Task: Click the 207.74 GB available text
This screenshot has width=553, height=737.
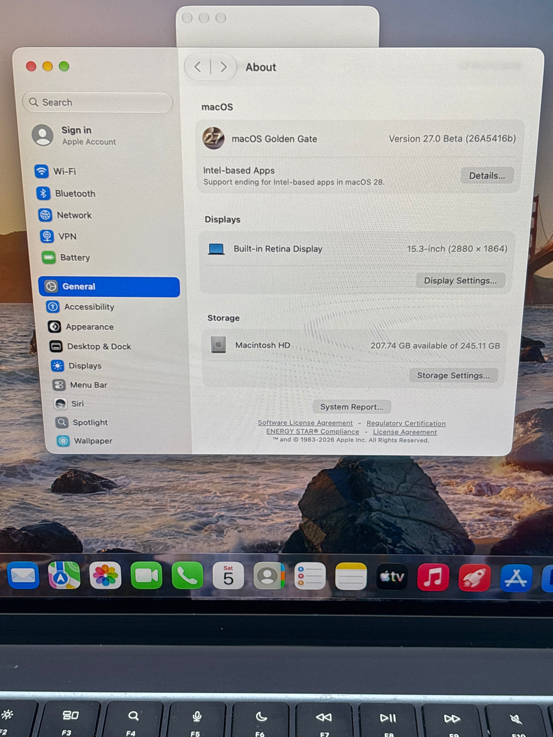Action: coord(435,345)
